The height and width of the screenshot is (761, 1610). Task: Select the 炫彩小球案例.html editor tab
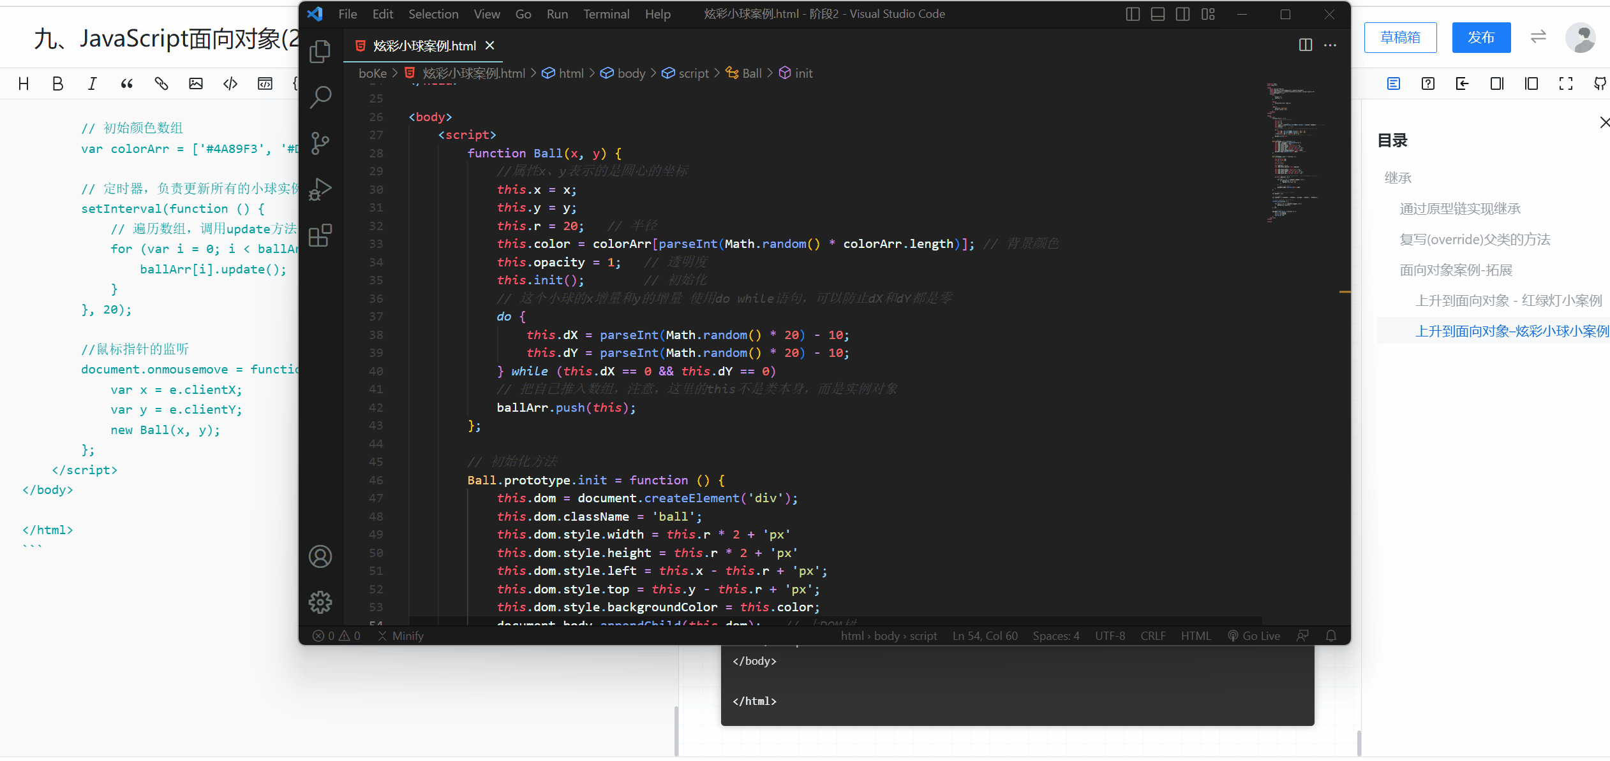(424, 46)
